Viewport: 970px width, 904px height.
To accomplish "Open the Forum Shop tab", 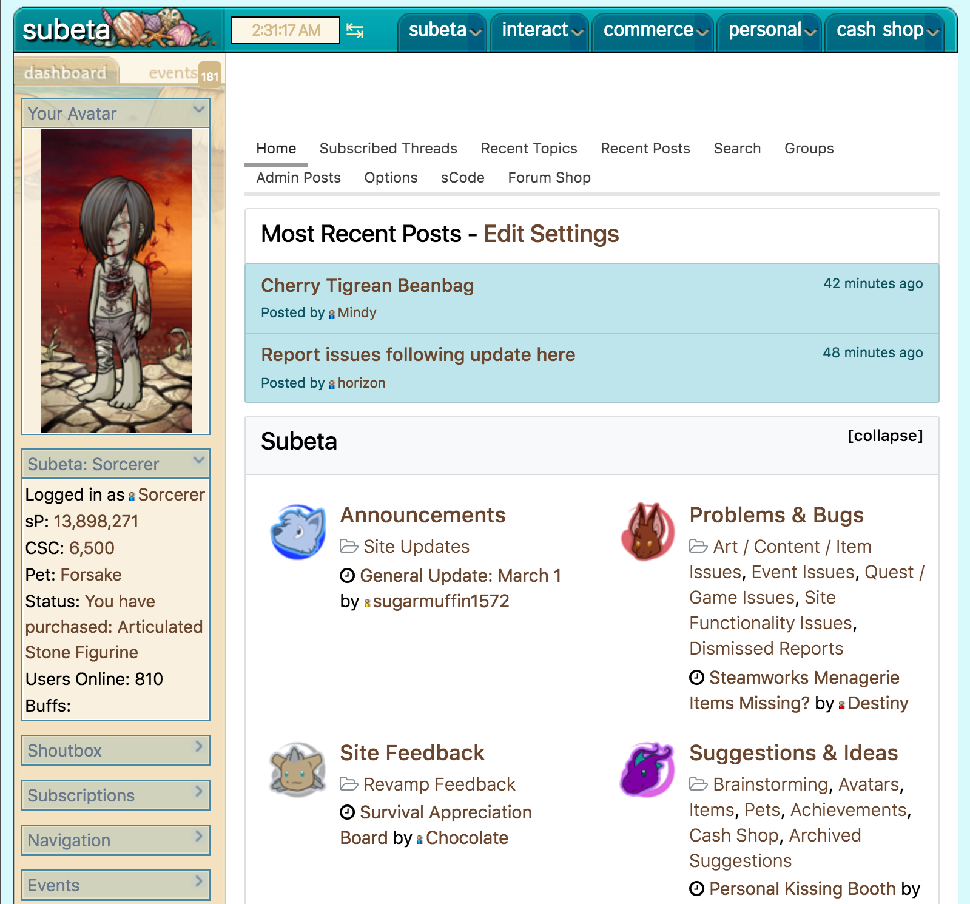I will click(x=549, y=178).
